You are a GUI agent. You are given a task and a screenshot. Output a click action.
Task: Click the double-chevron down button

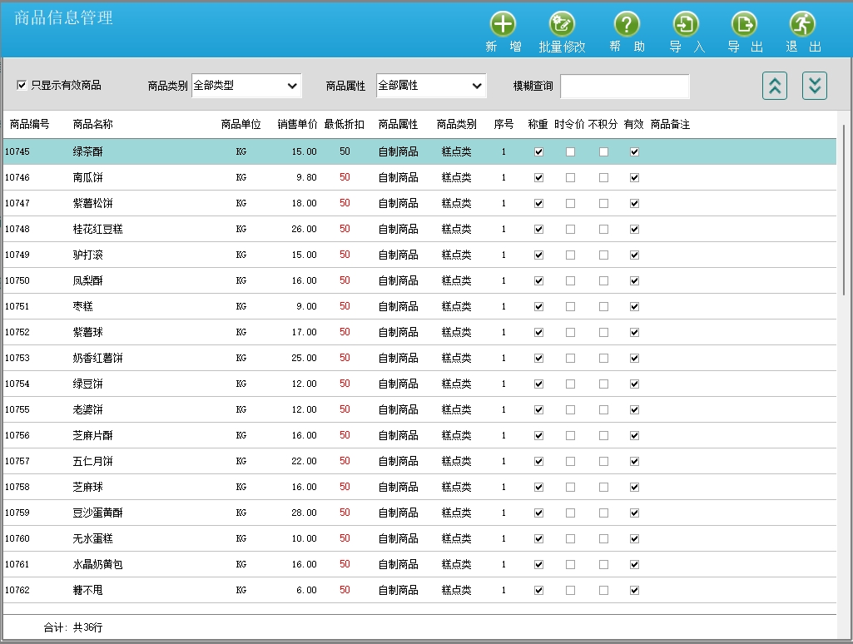click(814, 86)
